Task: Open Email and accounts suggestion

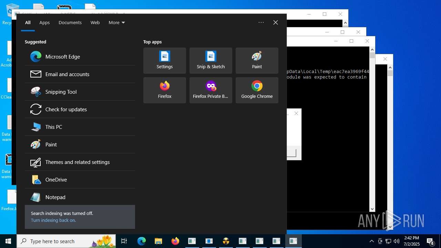Action: pos(80,74)
